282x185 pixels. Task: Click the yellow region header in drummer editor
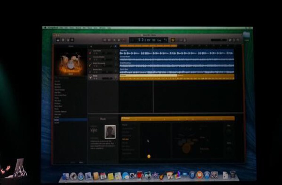[x=178, y=118]
